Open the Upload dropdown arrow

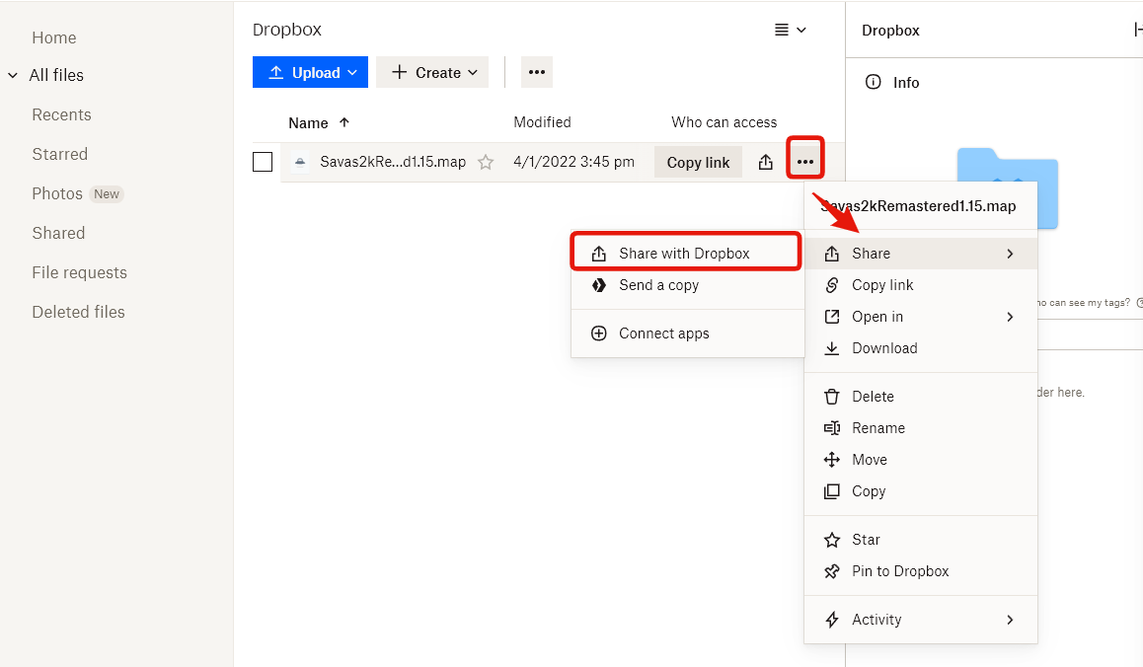[352, 73]
